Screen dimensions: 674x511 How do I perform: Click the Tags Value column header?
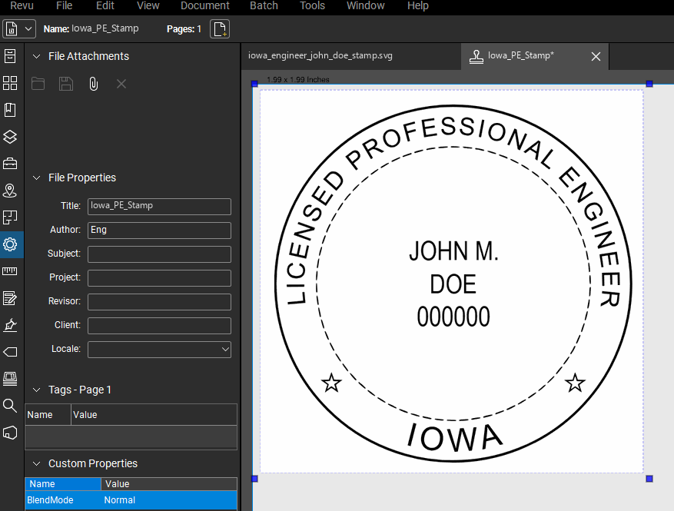point(154,415)
